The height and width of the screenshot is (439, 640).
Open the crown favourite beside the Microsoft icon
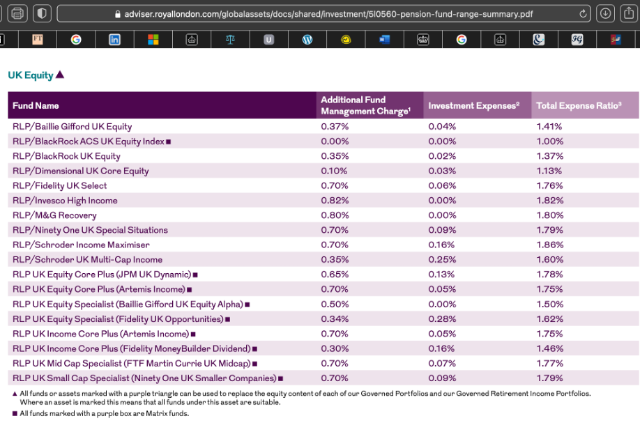tap(192, 40)
